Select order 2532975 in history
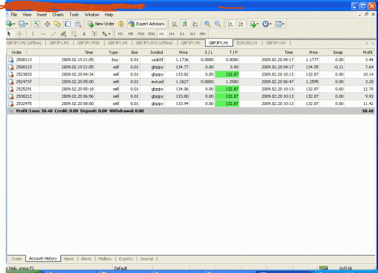 point(191,104)
